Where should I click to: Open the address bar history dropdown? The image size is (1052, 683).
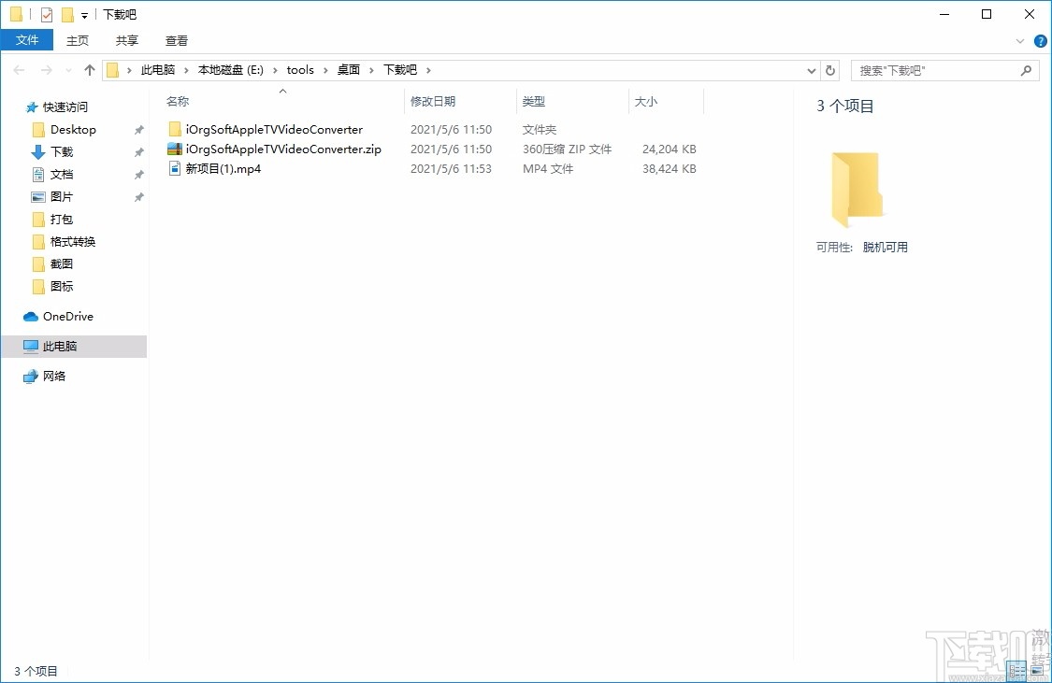point(811,69)
